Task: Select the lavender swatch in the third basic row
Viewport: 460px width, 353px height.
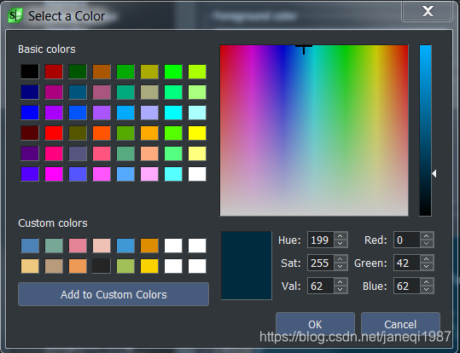Action: click(149, 113)
